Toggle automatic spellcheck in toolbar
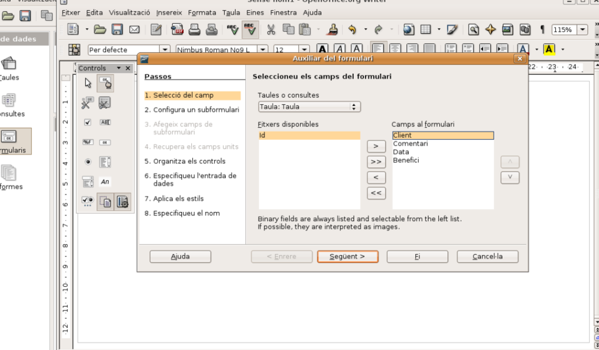599x350 pixels. click(250, 30)
